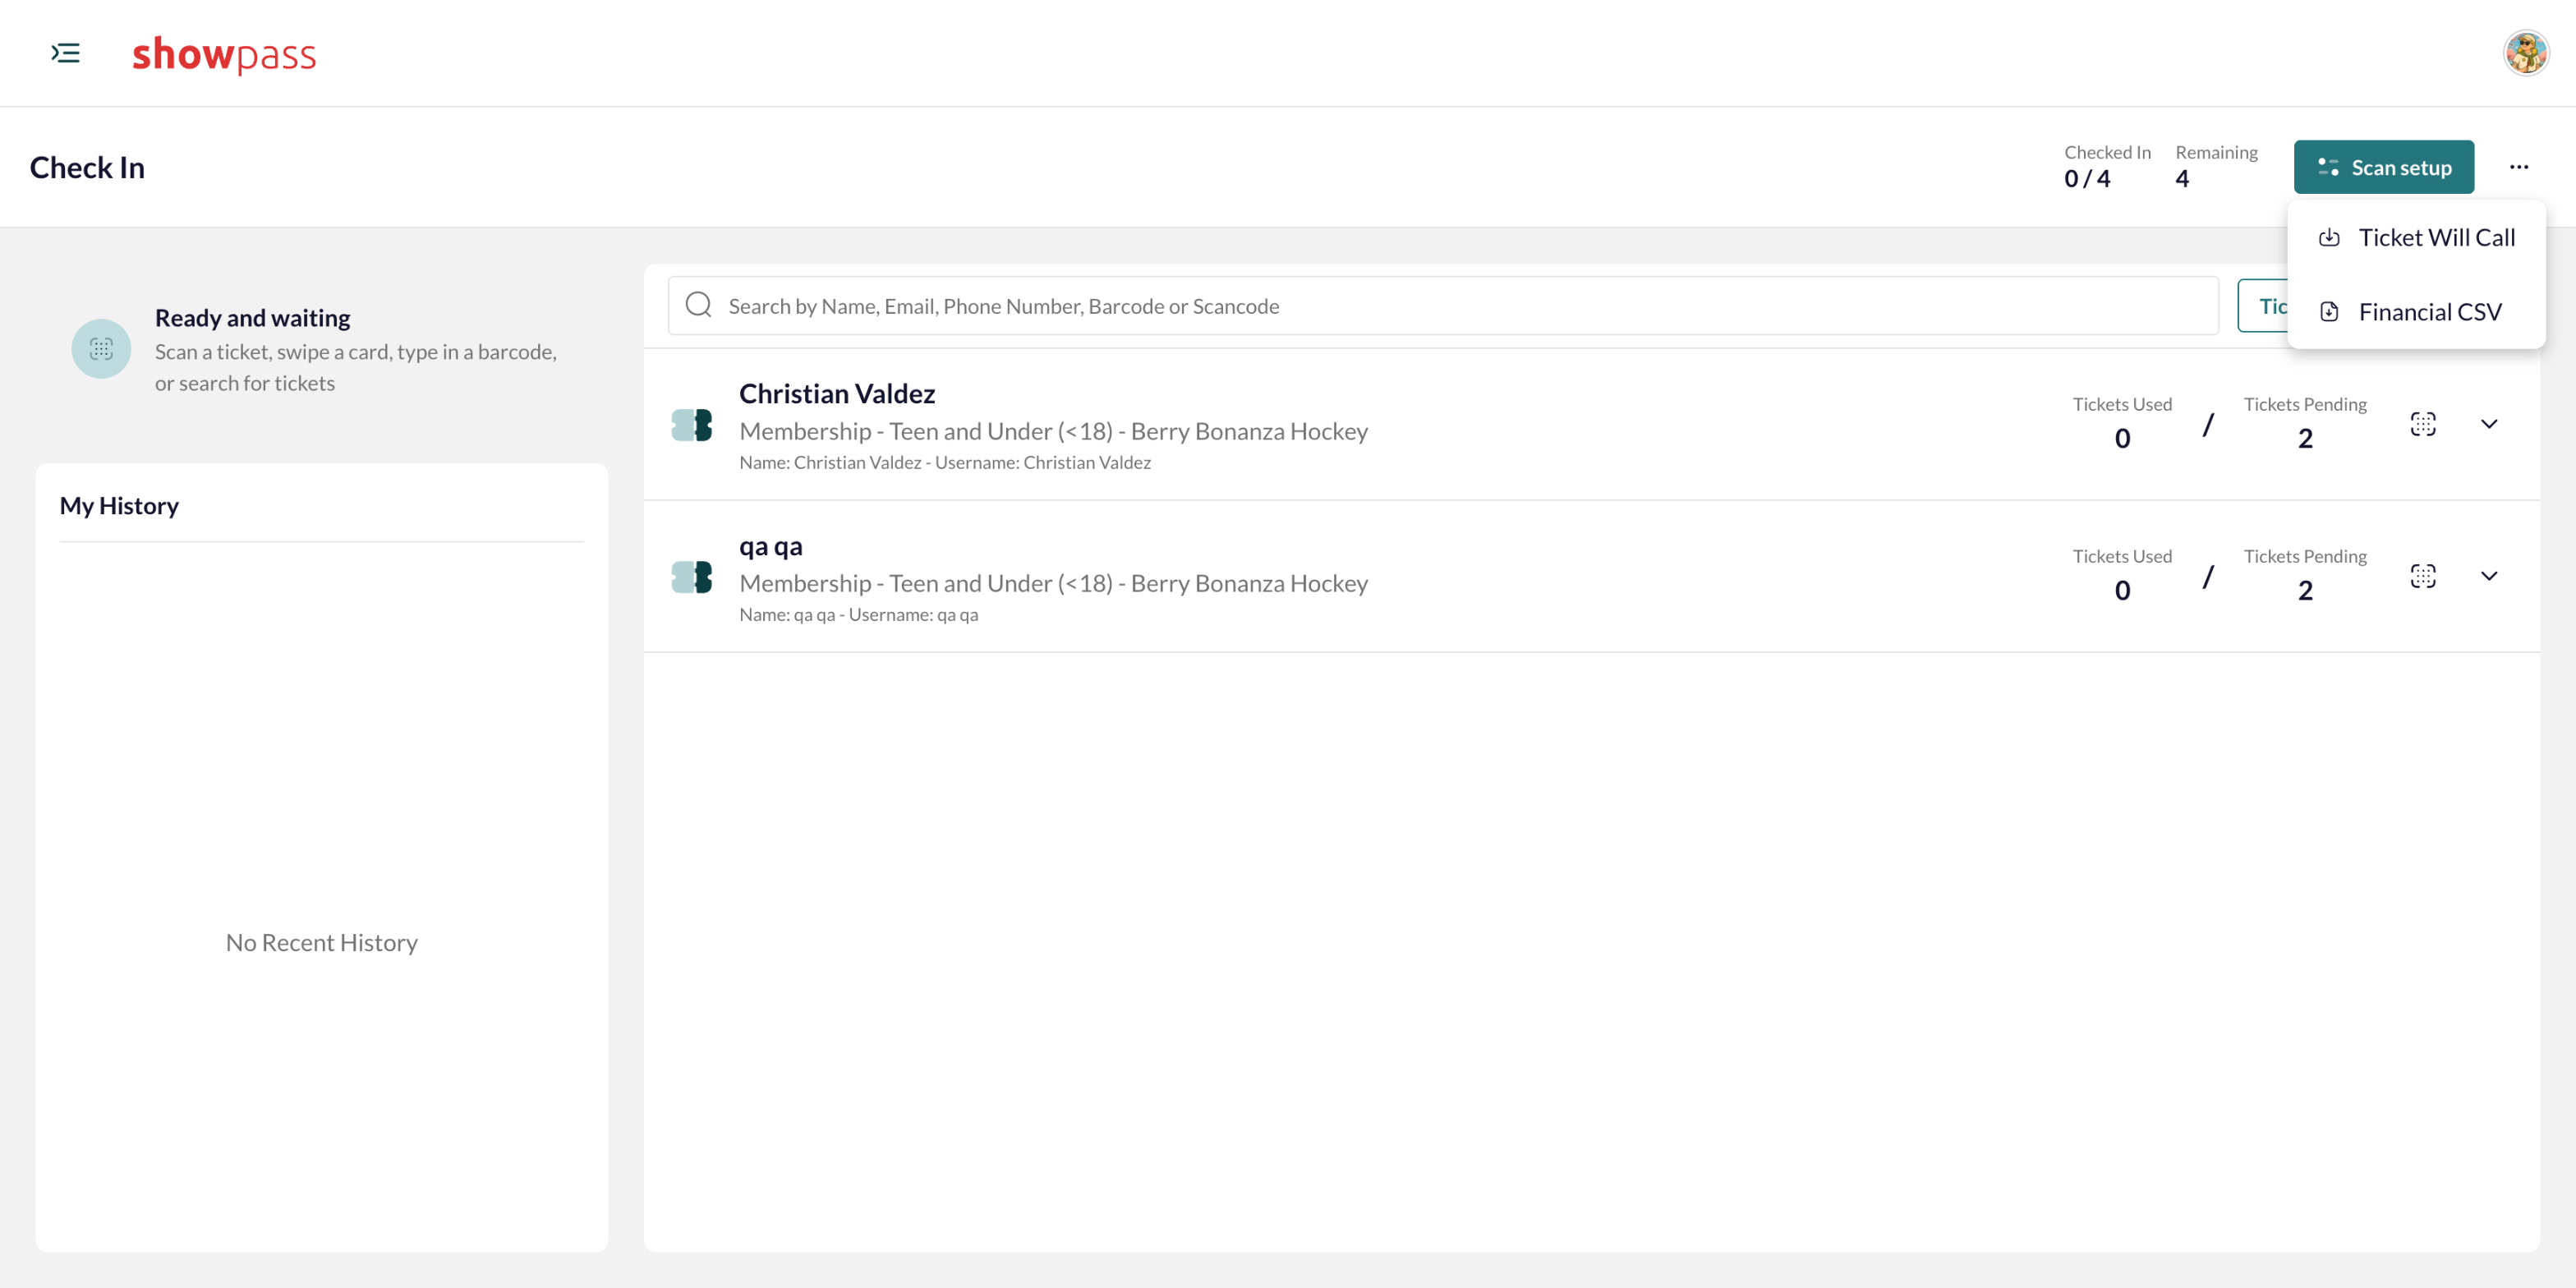
Task: Click qa qa's Tickets Pending value 2
Action: pos(2305,591)
